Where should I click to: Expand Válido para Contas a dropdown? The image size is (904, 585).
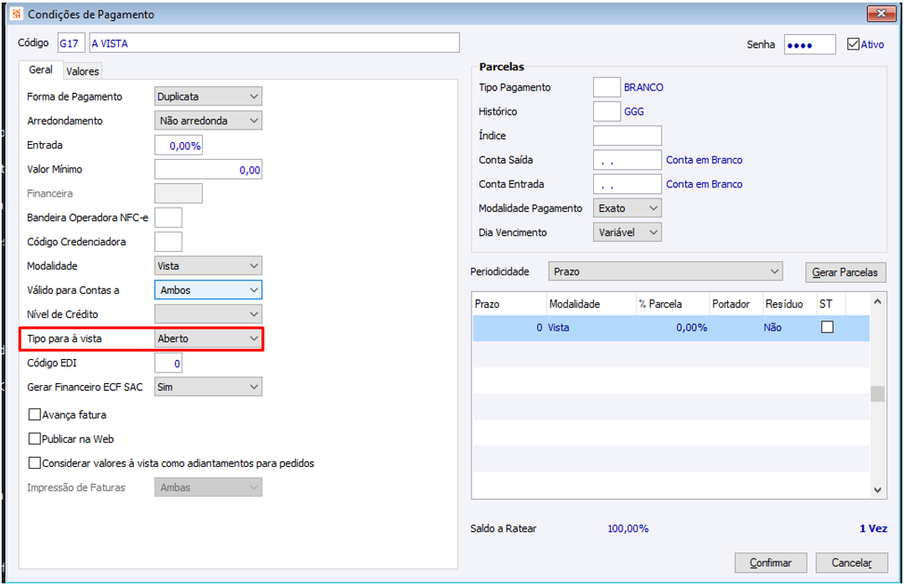coord(208,290)
